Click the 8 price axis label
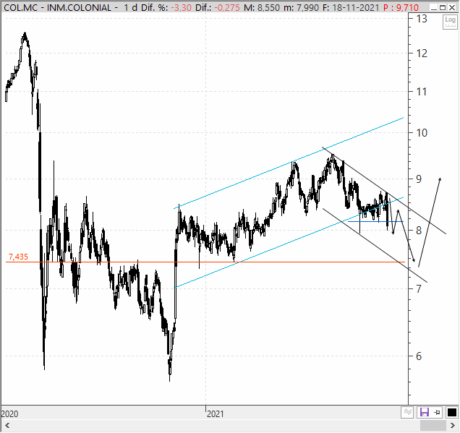Screen dimensions: 460x433 (x=419, y=230)
